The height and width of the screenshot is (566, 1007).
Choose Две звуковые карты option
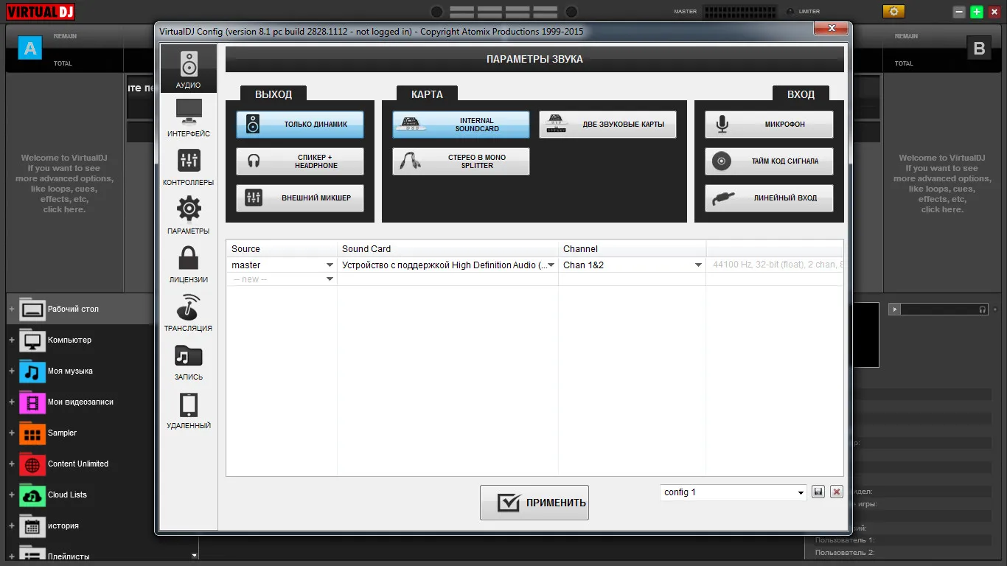tap(607, 125)
